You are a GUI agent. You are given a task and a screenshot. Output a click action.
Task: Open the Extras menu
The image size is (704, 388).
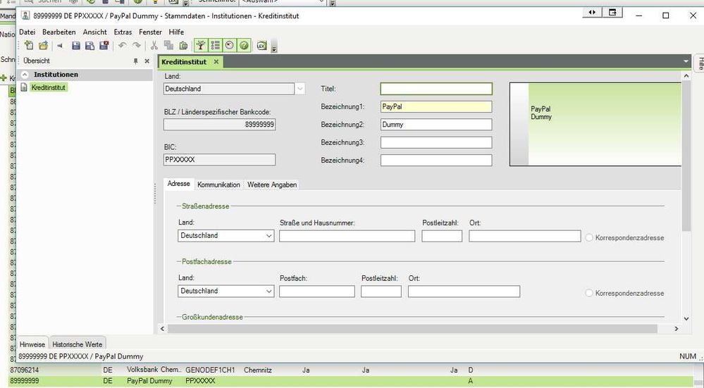[x=123, y=32]
